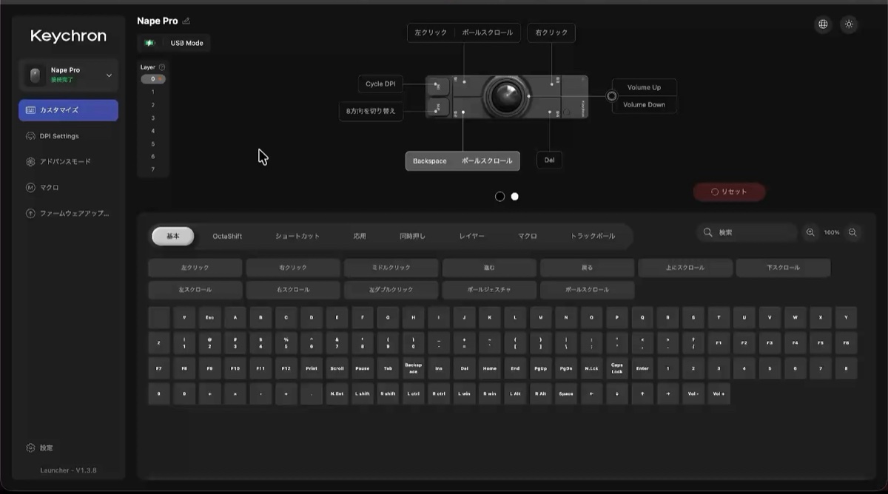888x494 pixels.
Task: Toggle light theme with sun icon
Action: click(849, 24)
